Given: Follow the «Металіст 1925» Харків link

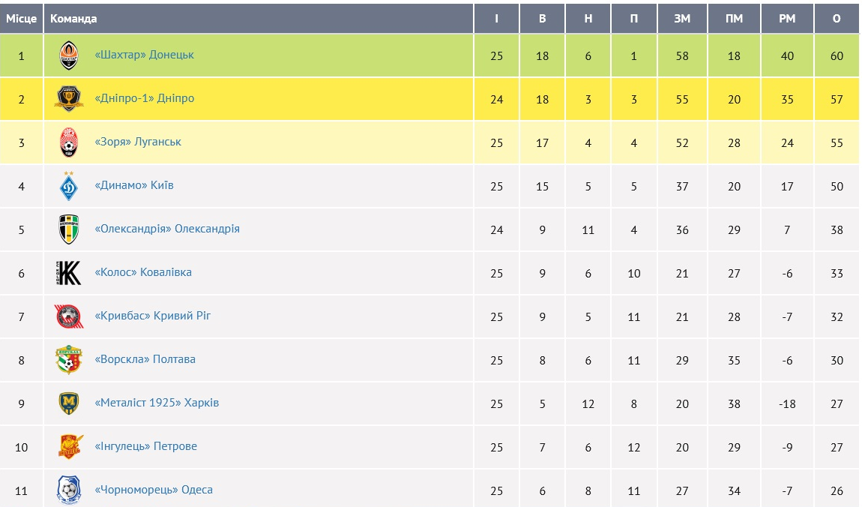Looking at the screenshot, I should click(x=157, y=403).
